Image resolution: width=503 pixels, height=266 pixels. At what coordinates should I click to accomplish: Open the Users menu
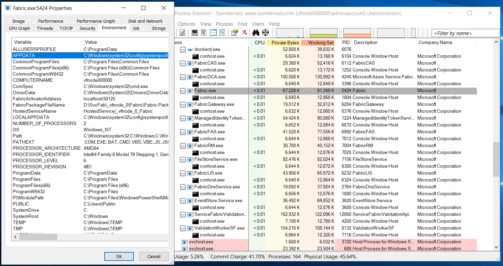coord(258,24)
